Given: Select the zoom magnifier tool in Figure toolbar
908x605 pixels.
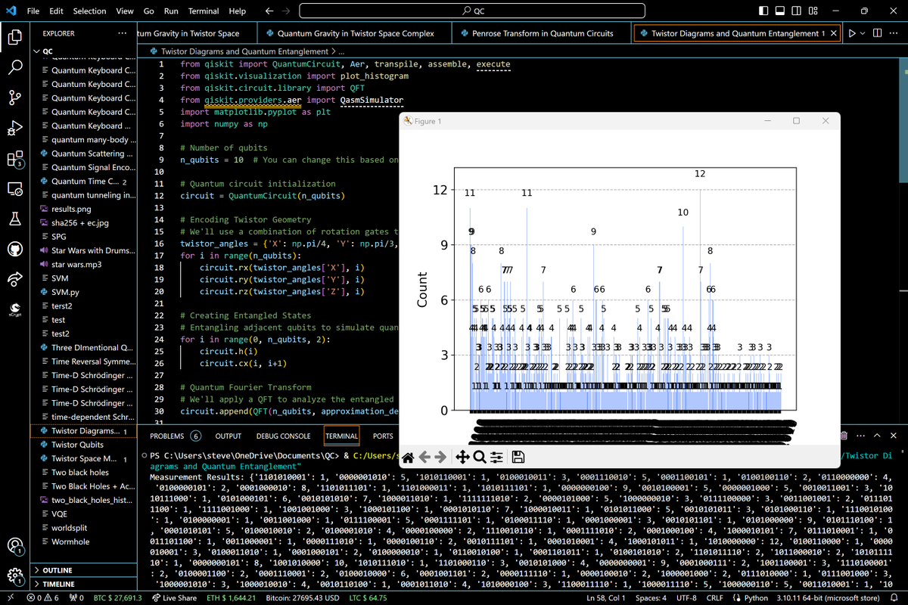Looking at the screenshot, I should tap(480, 457).
